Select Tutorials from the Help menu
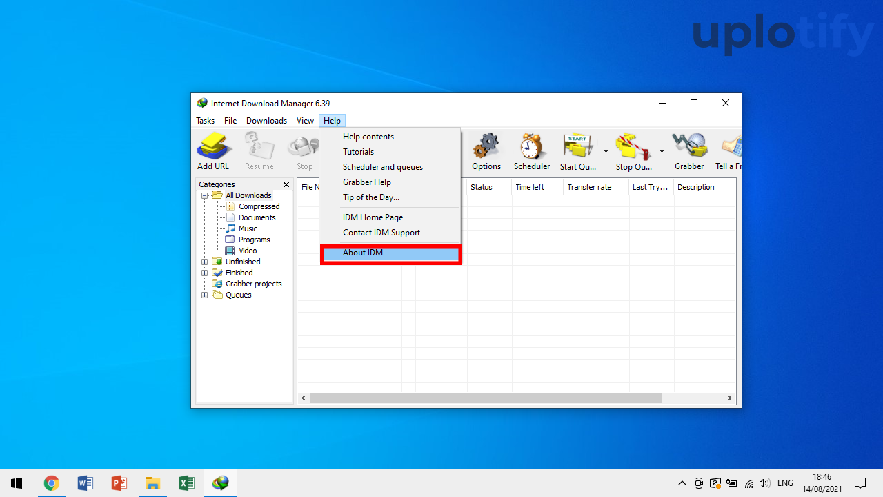This screenshot has width=883, height=497. (390, 152)
